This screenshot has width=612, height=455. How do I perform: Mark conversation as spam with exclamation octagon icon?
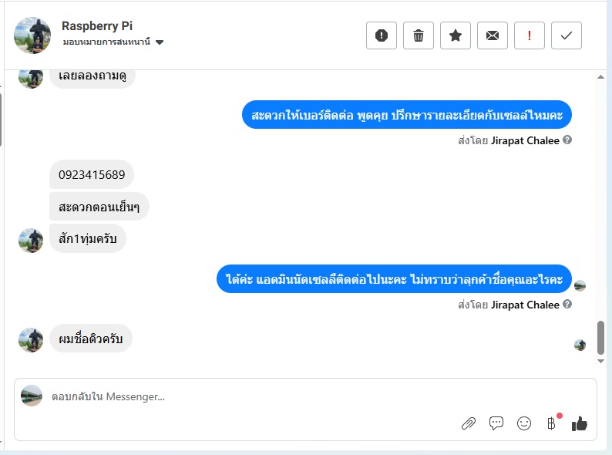pos(382,35)
